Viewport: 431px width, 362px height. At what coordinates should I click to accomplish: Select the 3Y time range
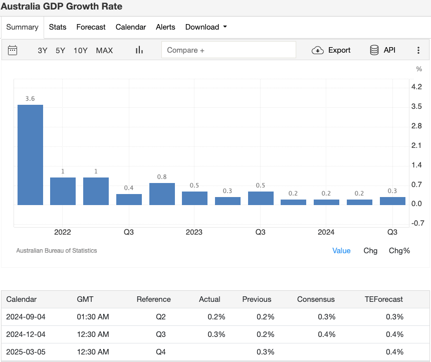42,50
